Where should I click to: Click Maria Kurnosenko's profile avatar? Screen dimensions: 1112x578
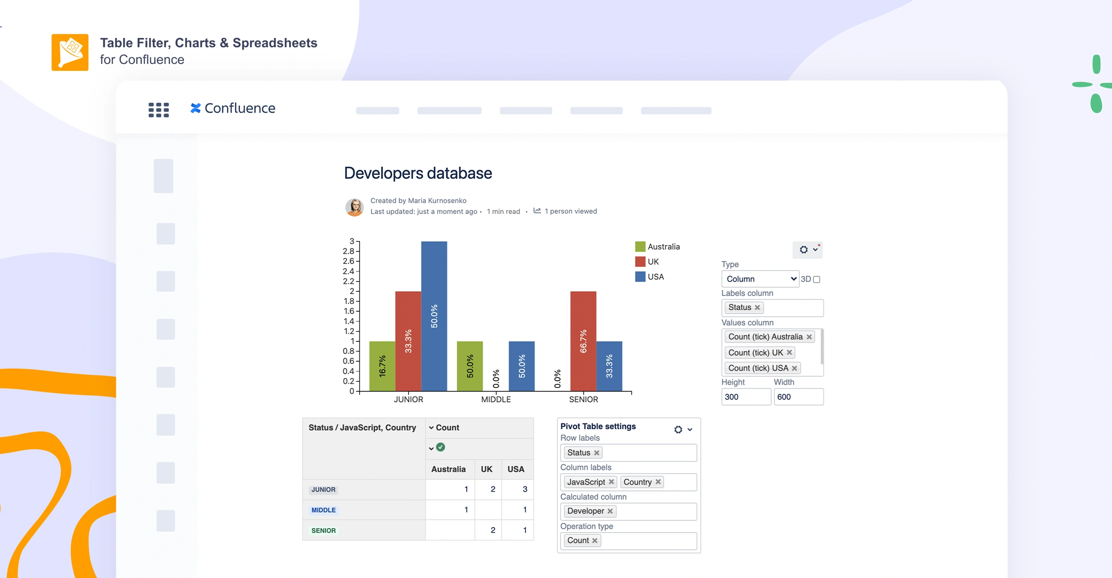point(354,207)
